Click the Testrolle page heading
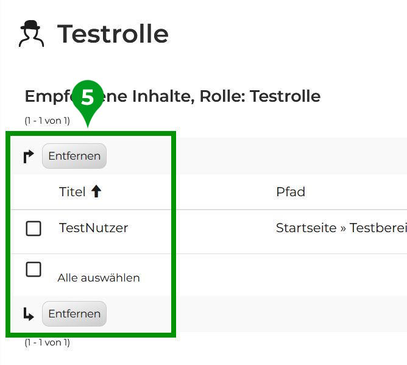Screen dimensions: 407x365 click(x=113, y=34)
